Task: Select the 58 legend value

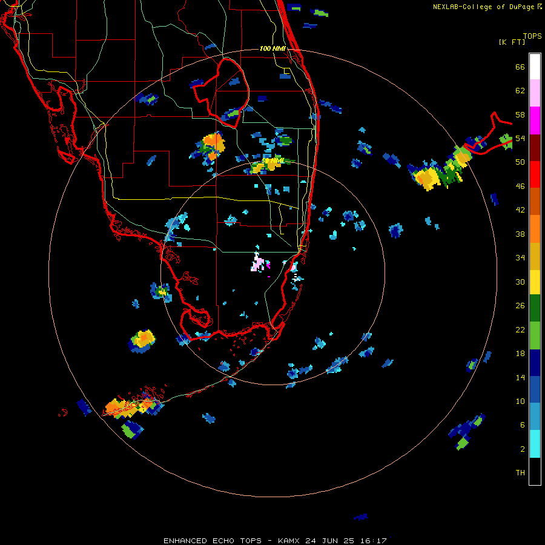Action: point(520,114)
